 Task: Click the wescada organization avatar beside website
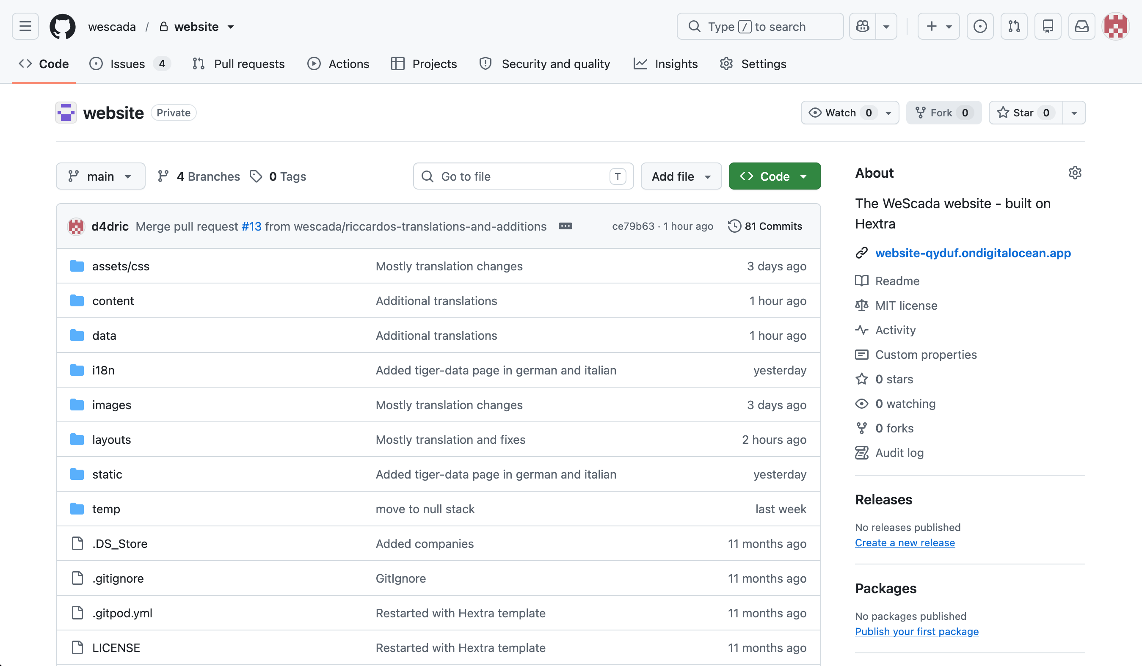point(66,113)
